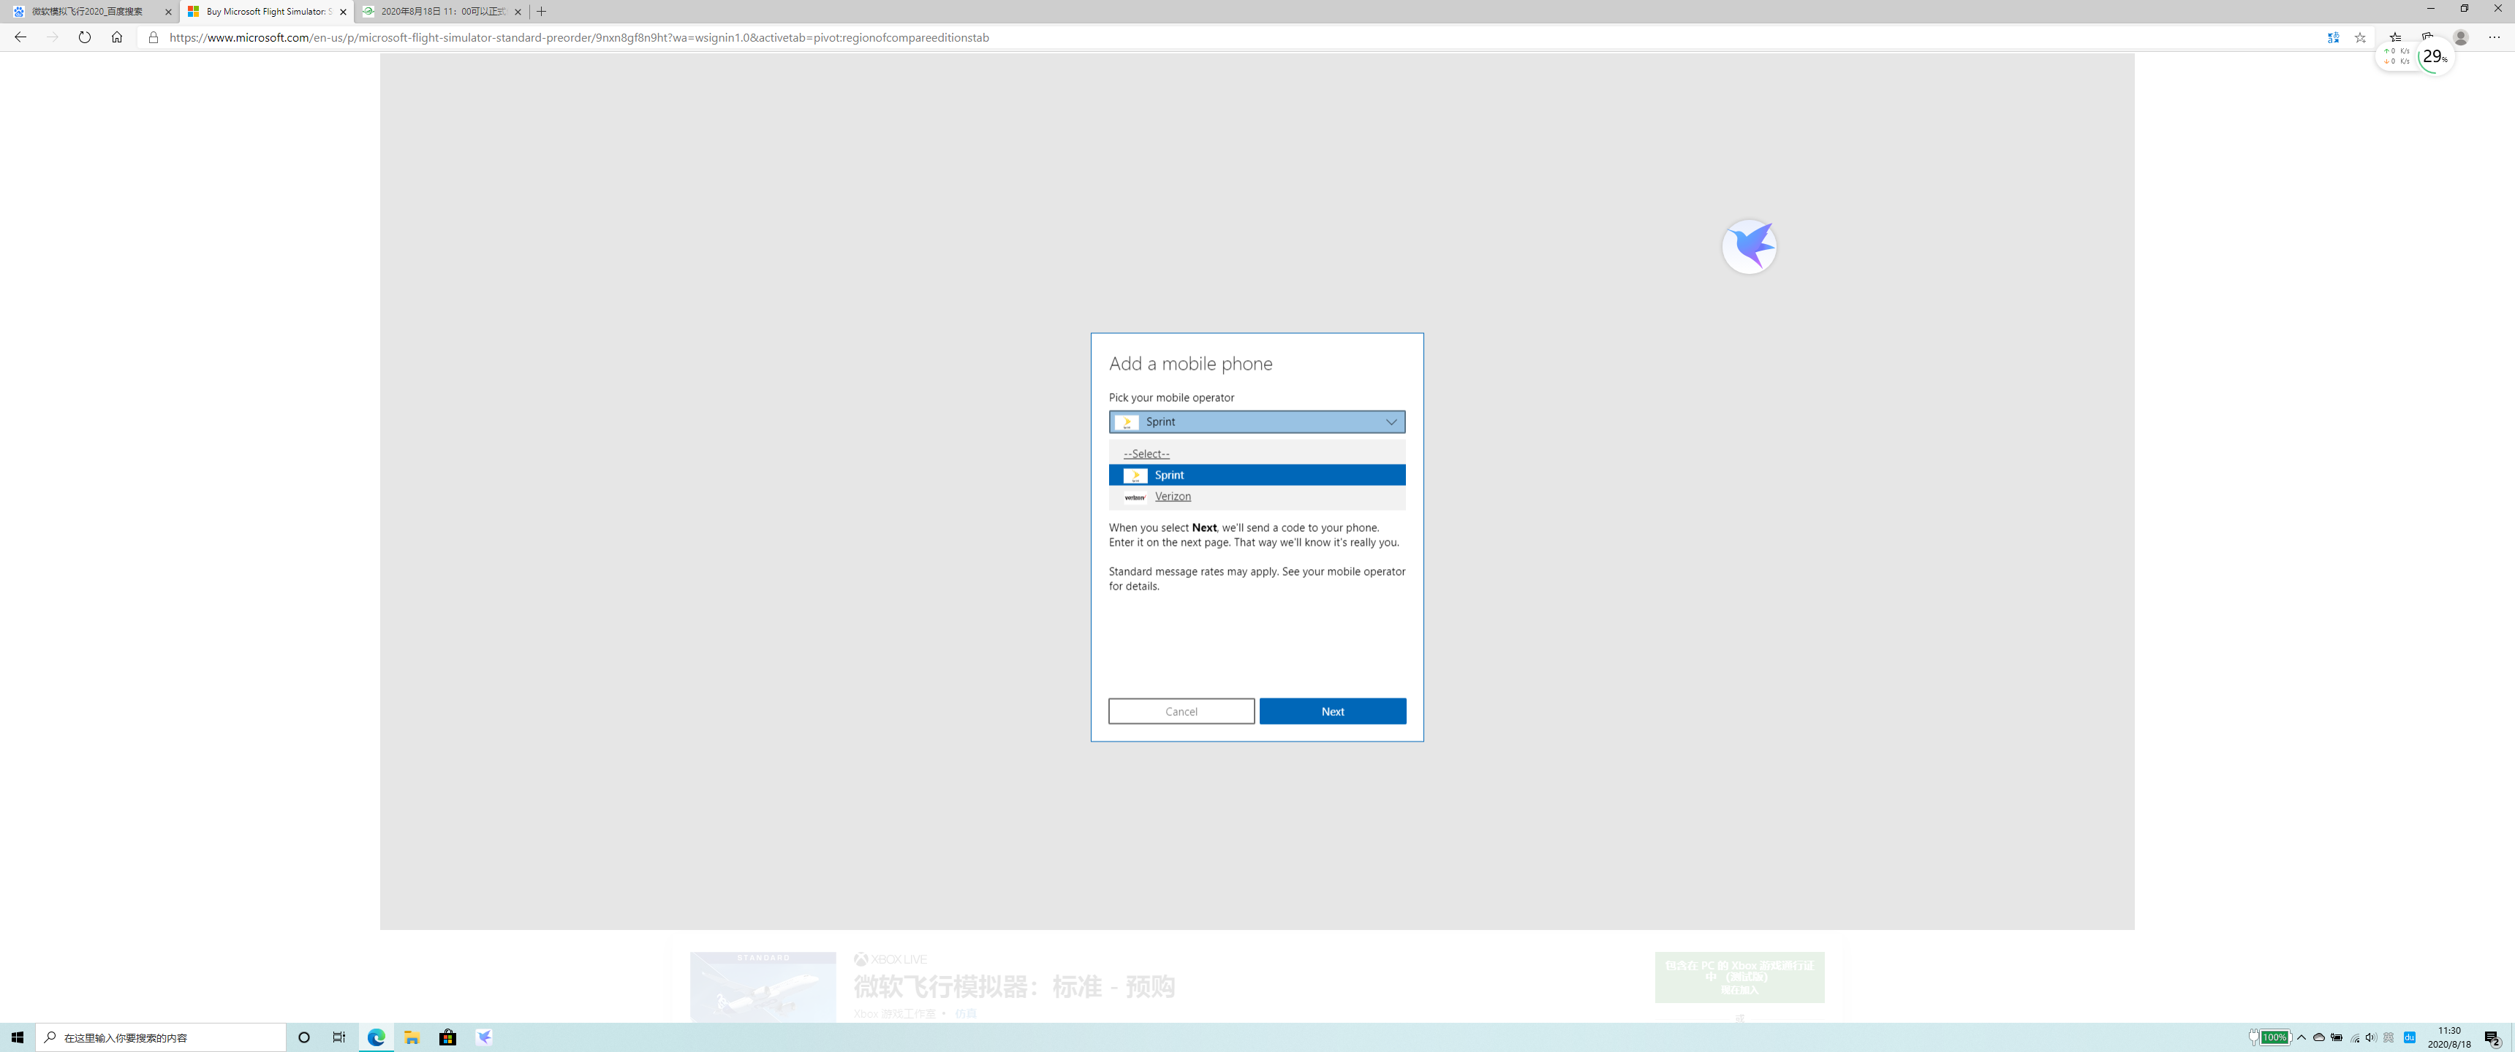
Task: Open Microsoft Edge from the taskbar
Action: (376, 1037)
